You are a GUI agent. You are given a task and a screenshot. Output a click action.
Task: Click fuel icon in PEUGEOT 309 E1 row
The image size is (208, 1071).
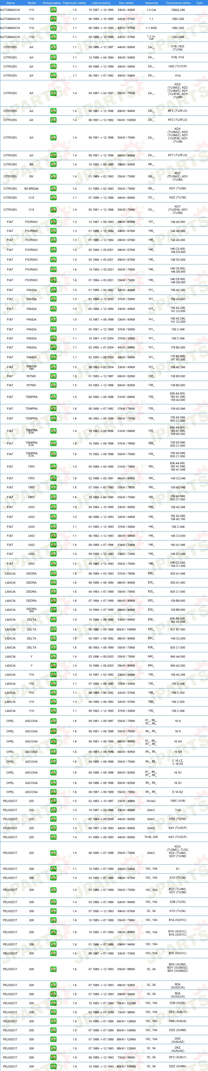coord(53,869)
